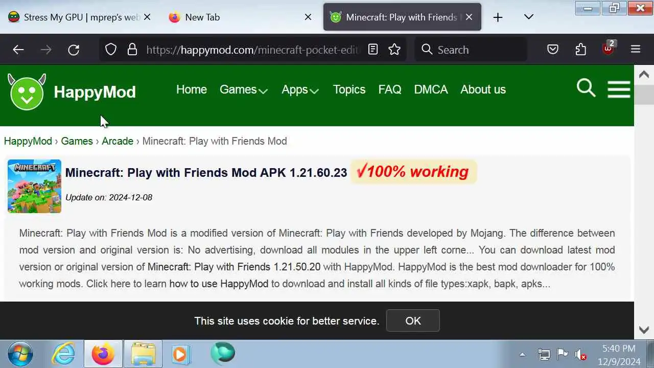Launch Internet Explorer from the taskbar
The image size is (654, 368).
(64, 354)
